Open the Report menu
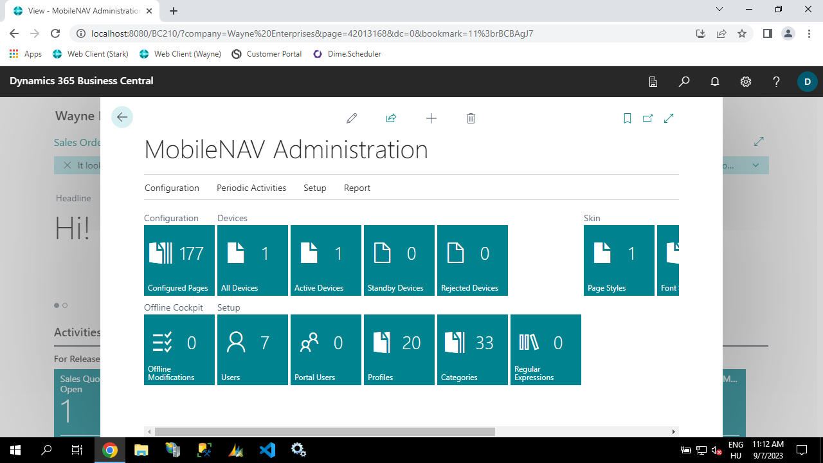Viewport: 823px width, 463px height. (357, 188)
